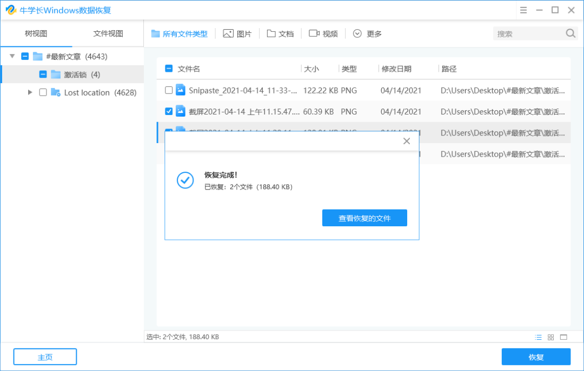This screenshot has width=584, height=371.
Task: Open the hamburger menu near window controls
Action: 523,10
